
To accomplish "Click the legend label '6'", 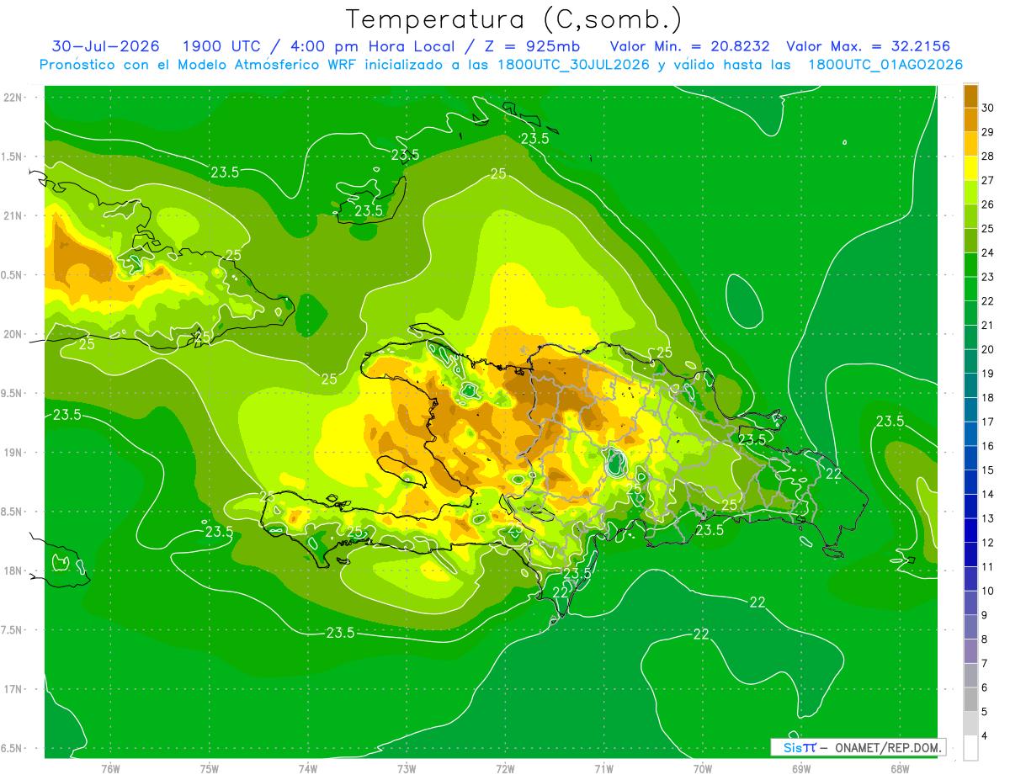I will click(x=986, y=688).
